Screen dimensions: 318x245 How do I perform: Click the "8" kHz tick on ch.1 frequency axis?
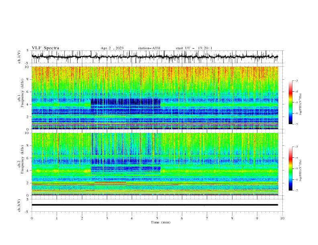pos(28,79)
